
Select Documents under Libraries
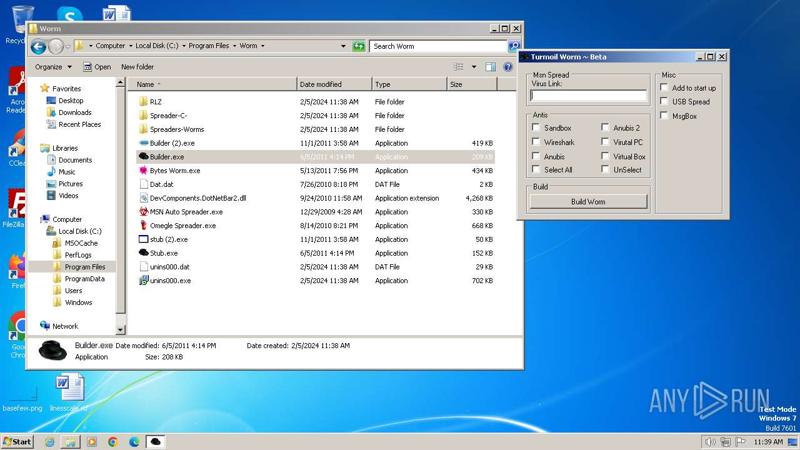click(x=75, y=160)
